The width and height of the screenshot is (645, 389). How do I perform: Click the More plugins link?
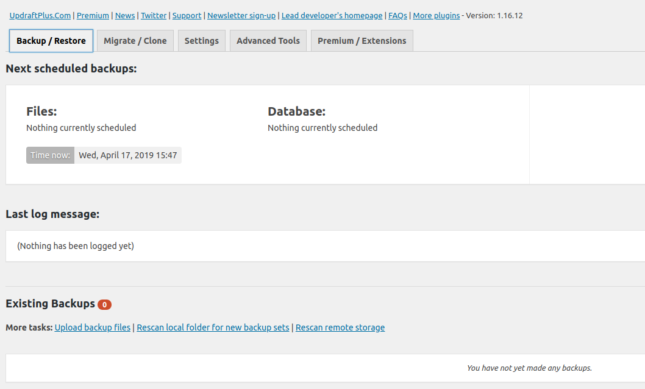point(436,15)
